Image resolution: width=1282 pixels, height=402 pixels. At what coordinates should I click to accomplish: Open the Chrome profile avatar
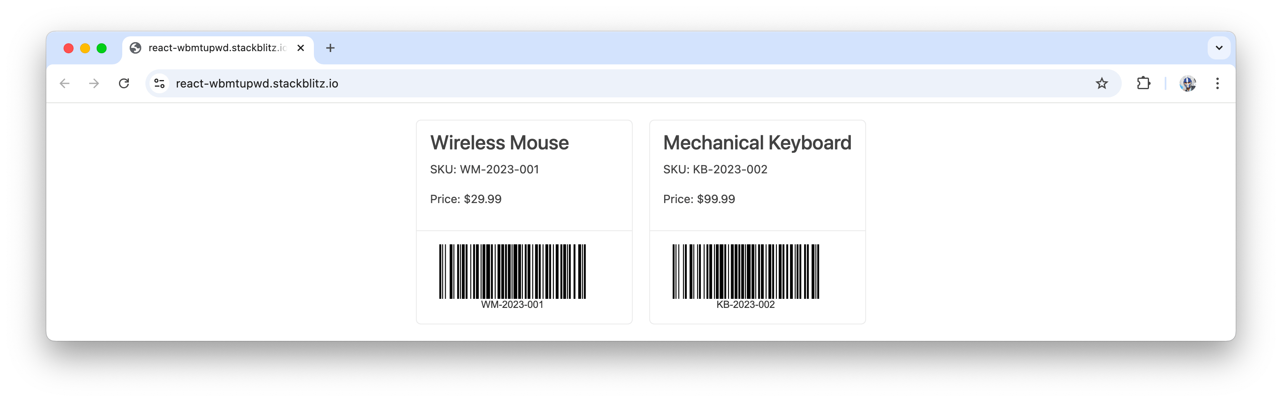1187,84
